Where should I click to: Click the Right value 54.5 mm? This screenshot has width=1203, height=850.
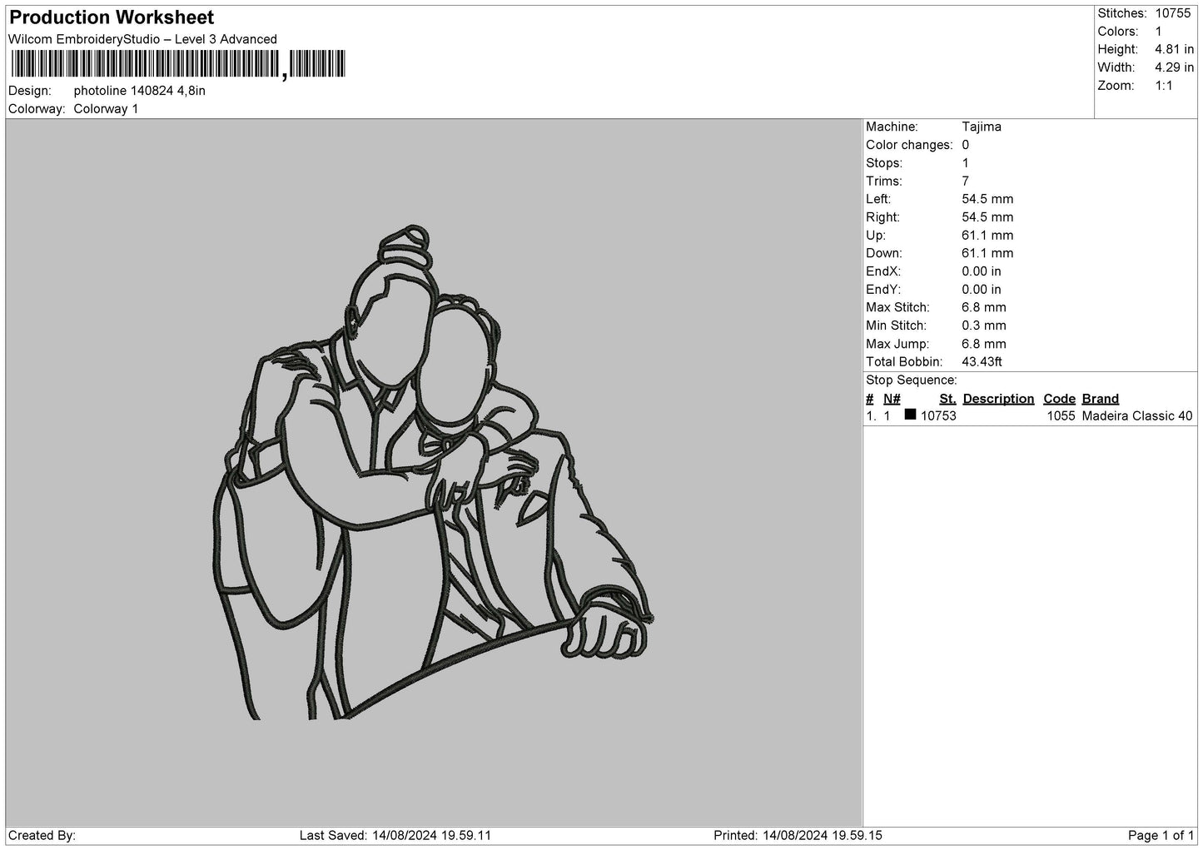[x=987, y=217]
